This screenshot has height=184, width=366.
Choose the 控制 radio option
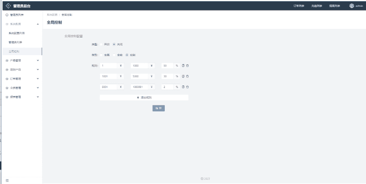point(127,55)
